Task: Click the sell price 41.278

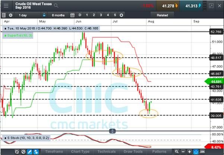Action: tap(168, 6)
